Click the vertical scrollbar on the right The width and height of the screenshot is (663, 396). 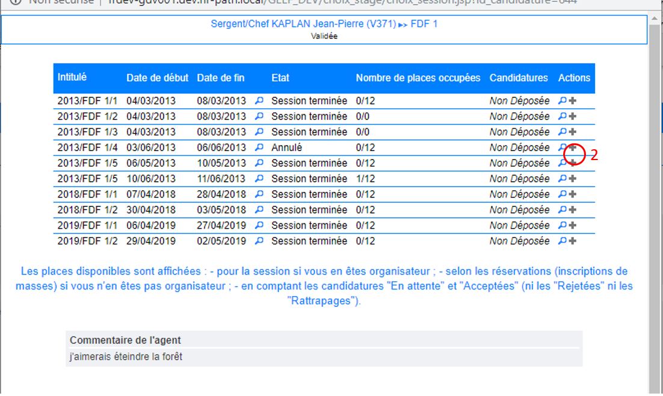click(x=656, y=181)
